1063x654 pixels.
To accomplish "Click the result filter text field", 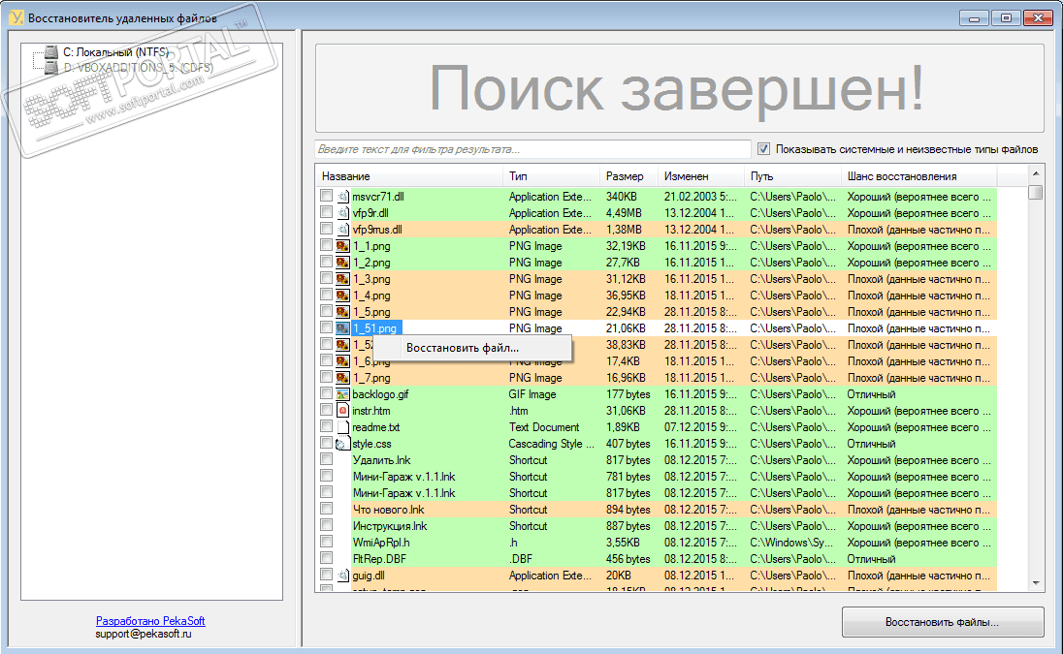I will 532,149.
